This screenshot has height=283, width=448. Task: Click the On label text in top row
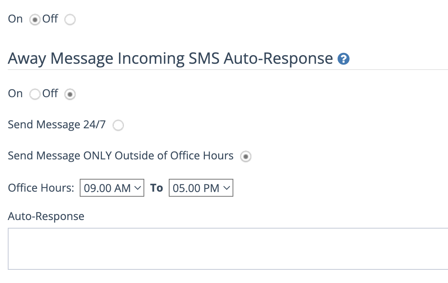15,19
